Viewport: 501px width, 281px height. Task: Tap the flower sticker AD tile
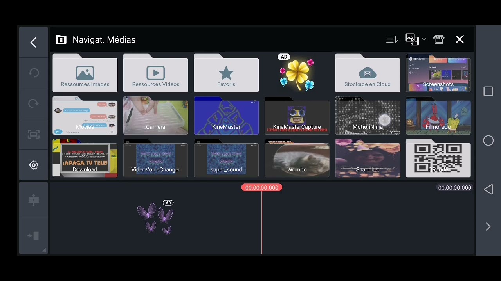coord(297,73)
